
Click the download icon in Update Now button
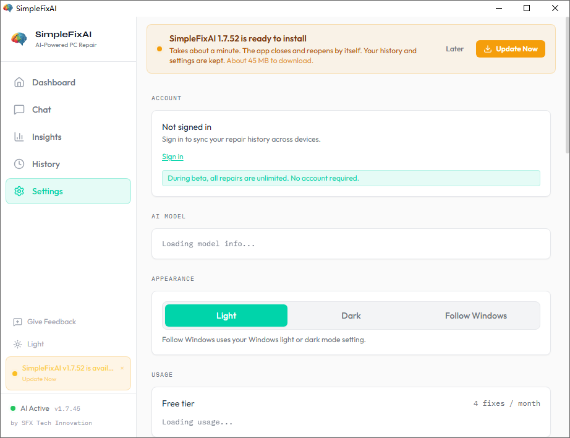click(488, 49)
